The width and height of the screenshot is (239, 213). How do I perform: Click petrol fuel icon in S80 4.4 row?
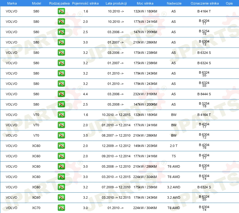(61, 94)
